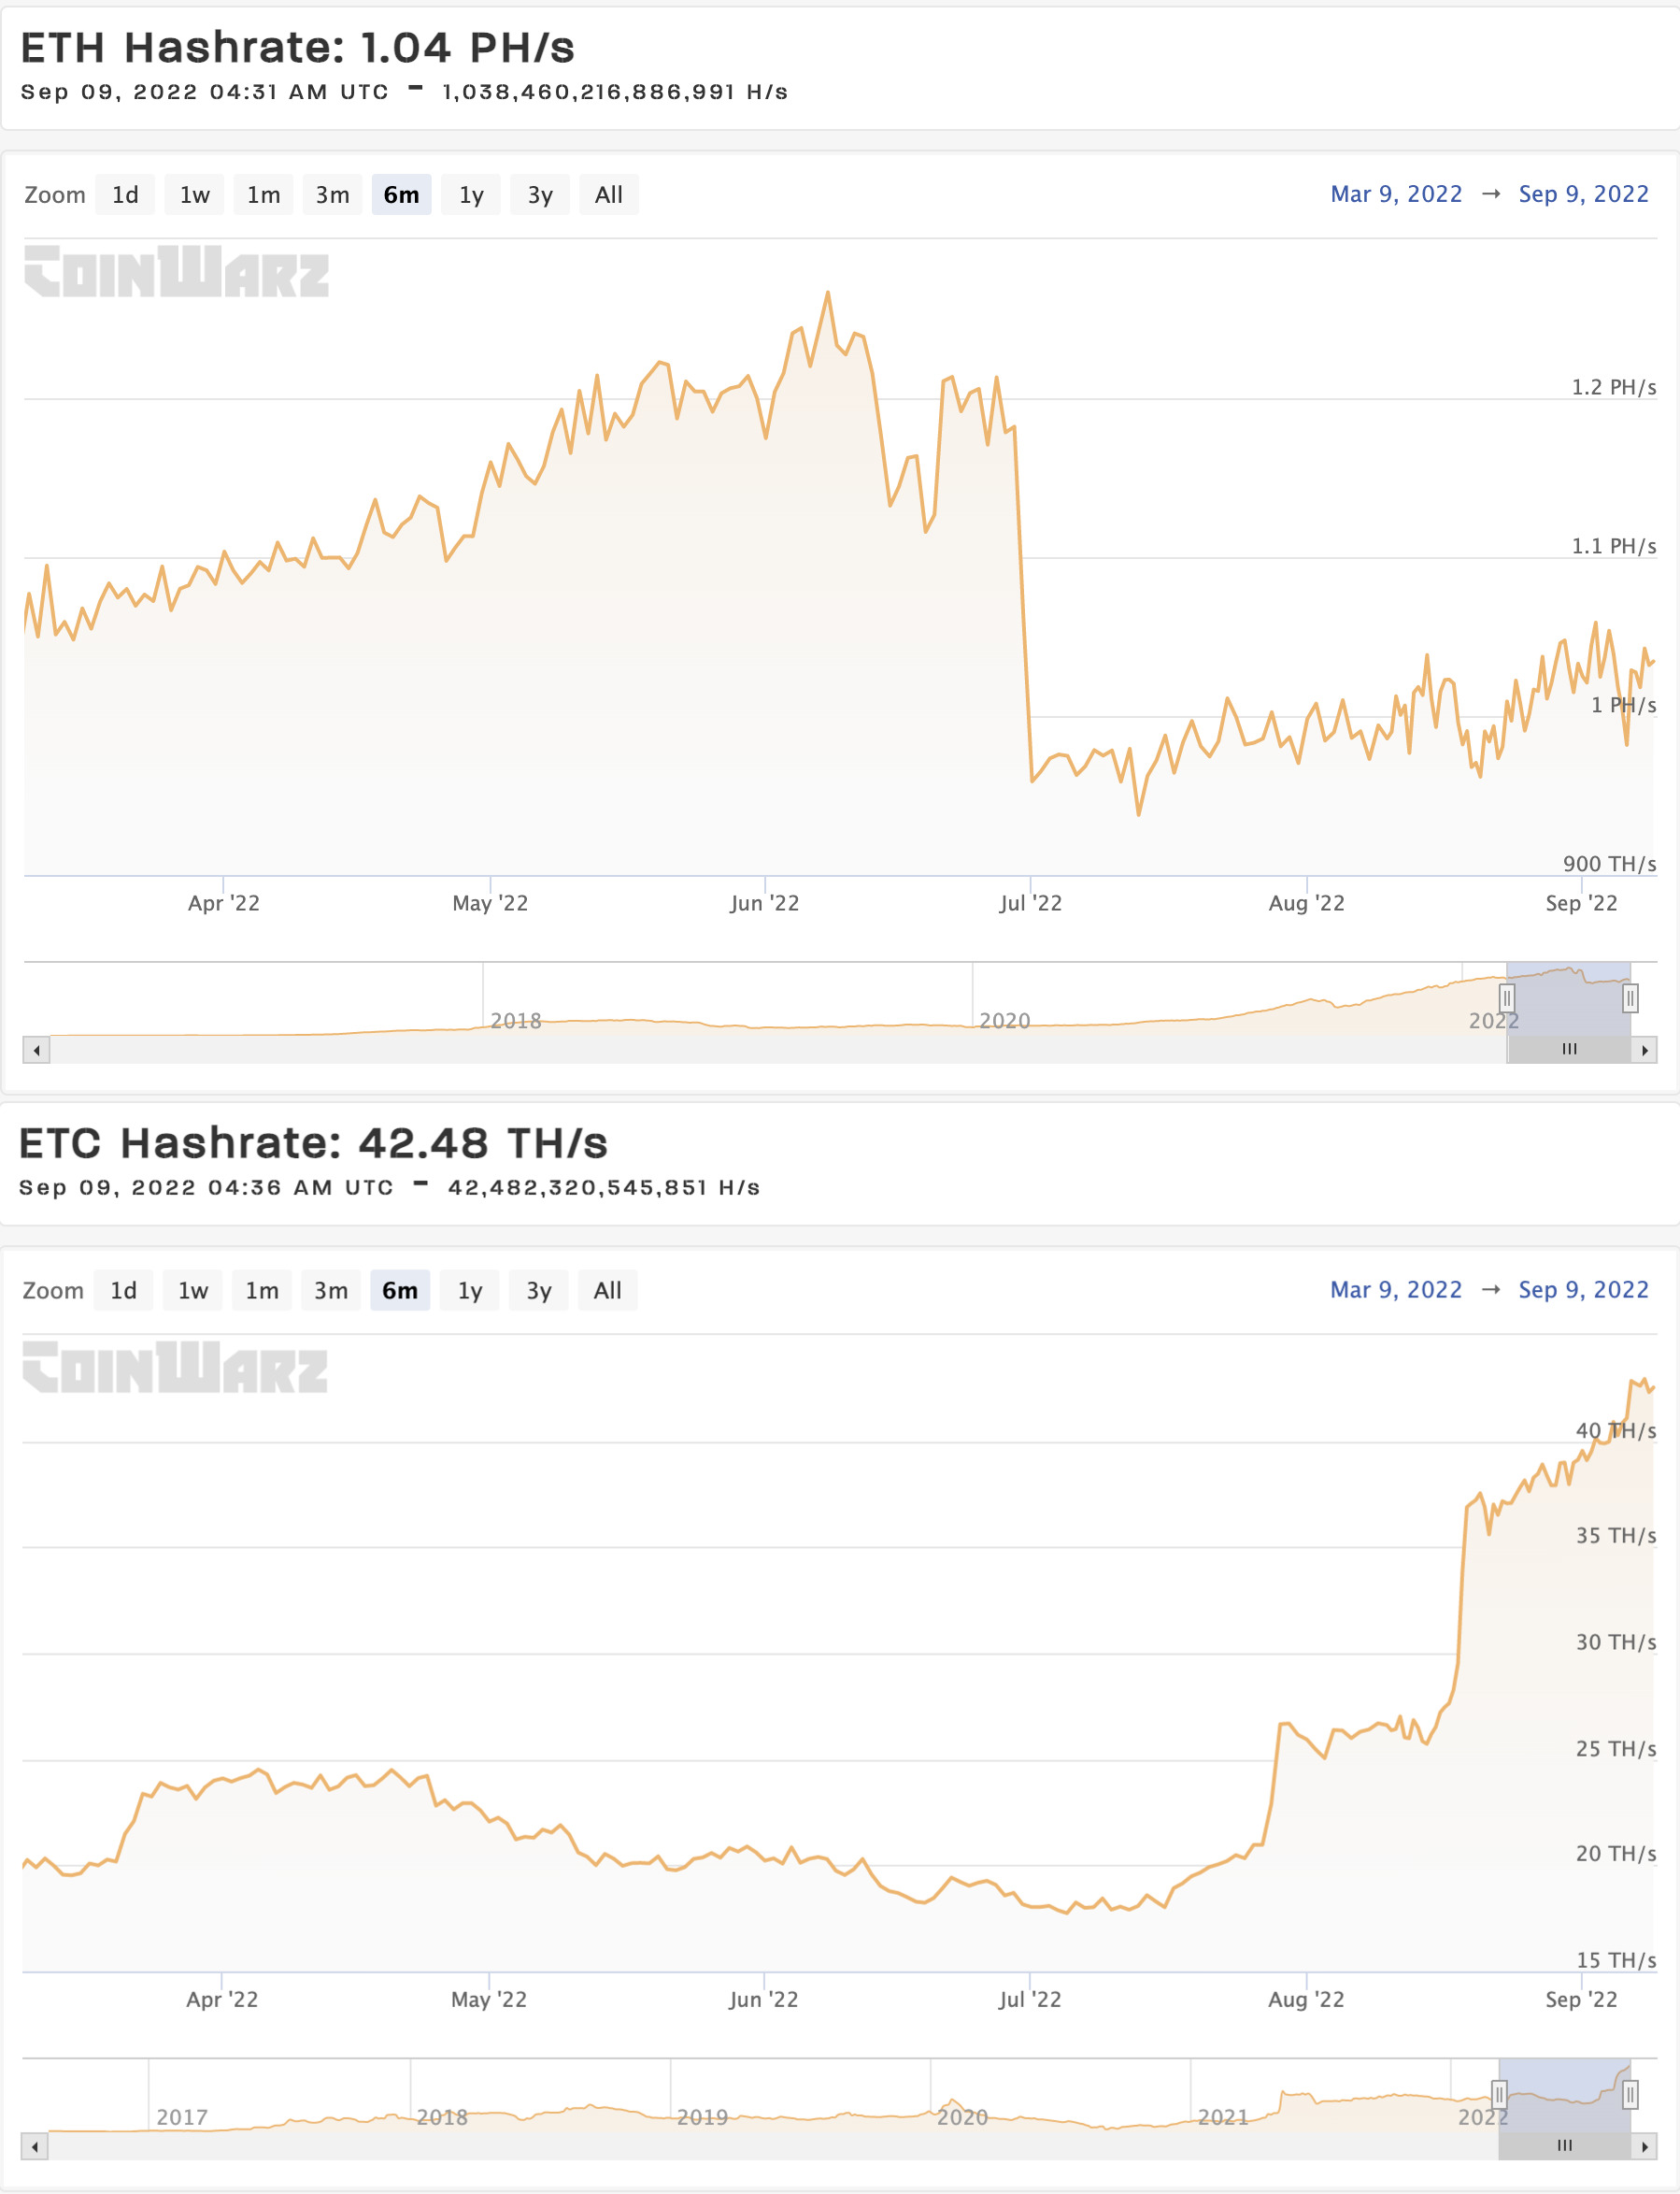1680x2194 pixels.
Task: Click ETC navigator scroll-left arrow
Action: [x=35, y=2146]
